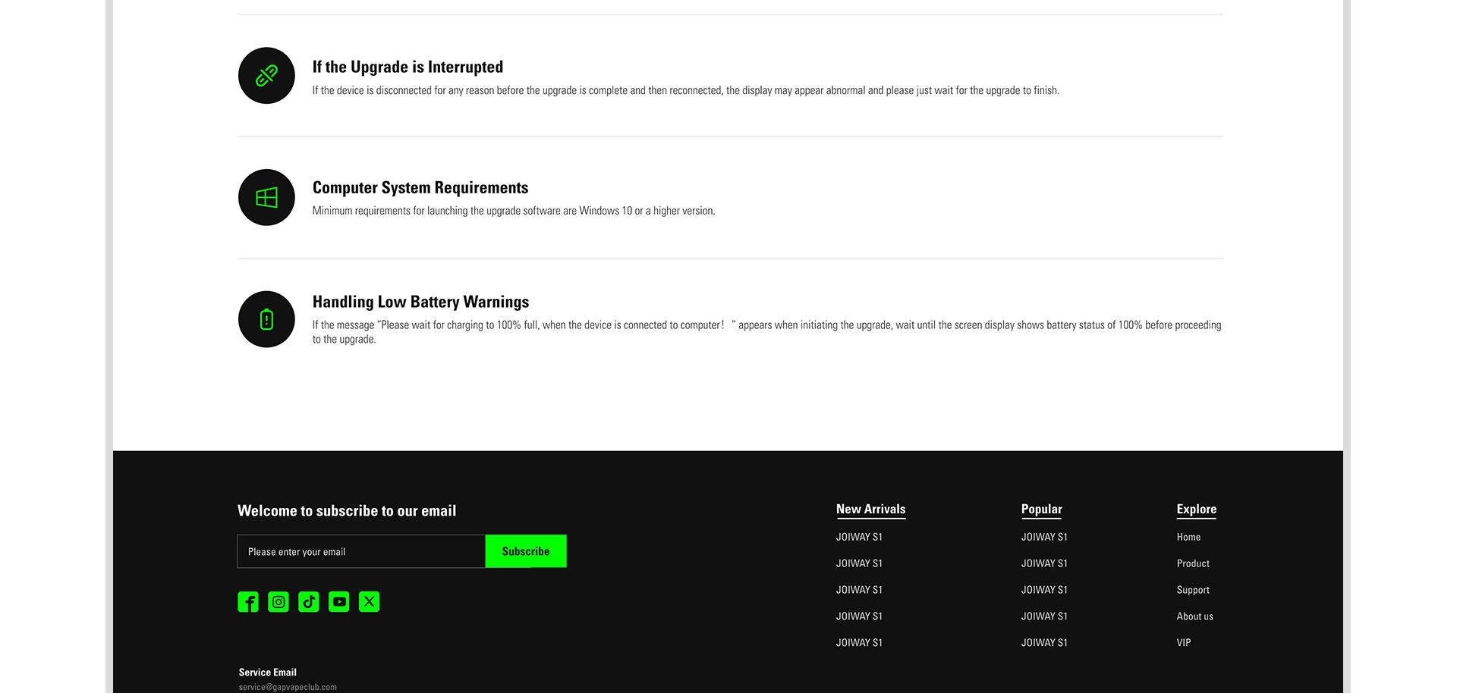
Task: Open the X (Twitter) social icon
Action: pyautogui.click(x=370, y=602)
